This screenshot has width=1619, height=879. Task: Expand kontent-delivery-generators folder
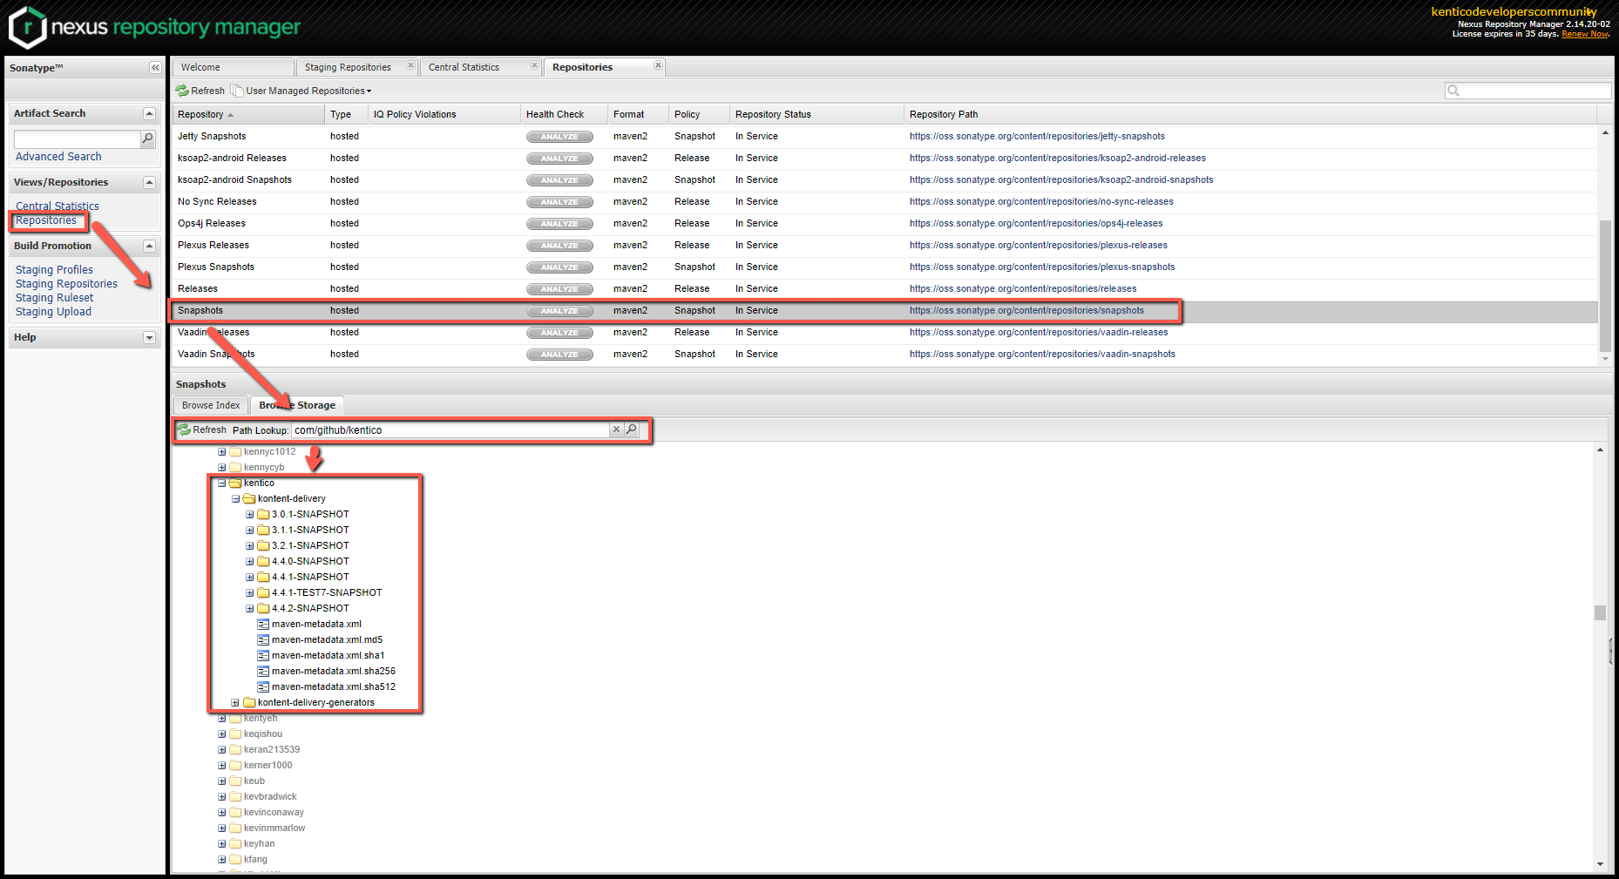tap(235, 702)
